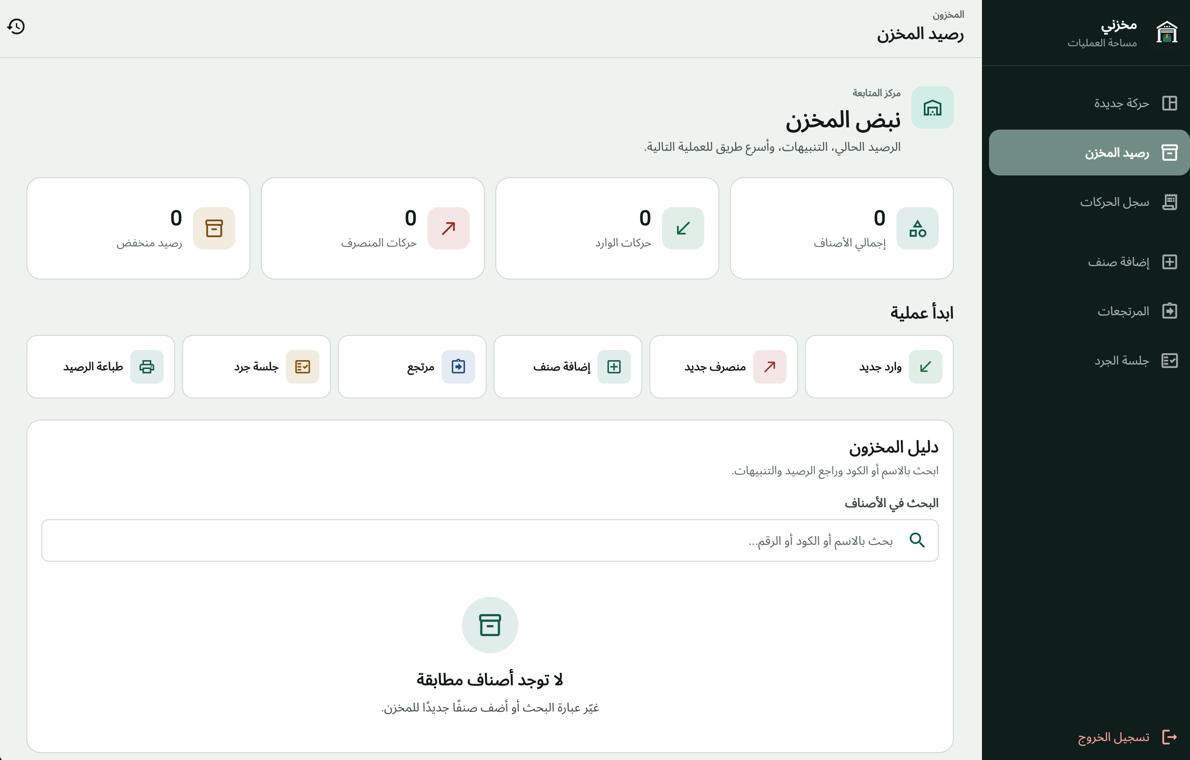Click the حركة جديدة layout icon
This screenshot has height=760, width=1190.
click(x=1169, y=103)
